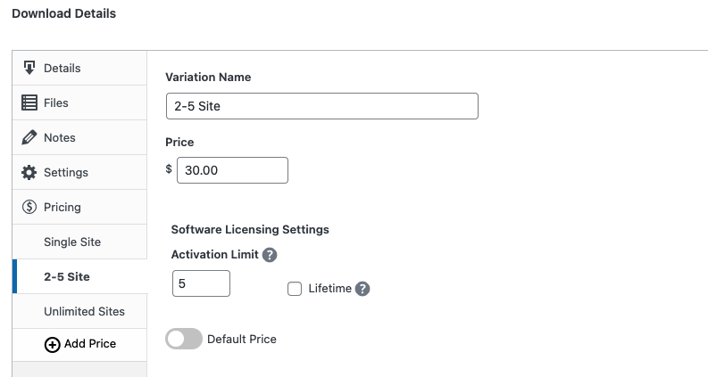Click the Notes pencil icon

click(29, 137)
